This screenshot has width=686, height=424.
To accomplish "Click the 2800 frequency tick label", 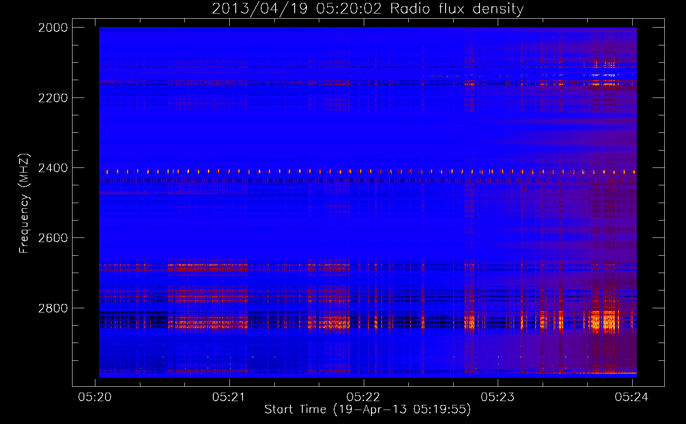I will click(x=53, y=308).
